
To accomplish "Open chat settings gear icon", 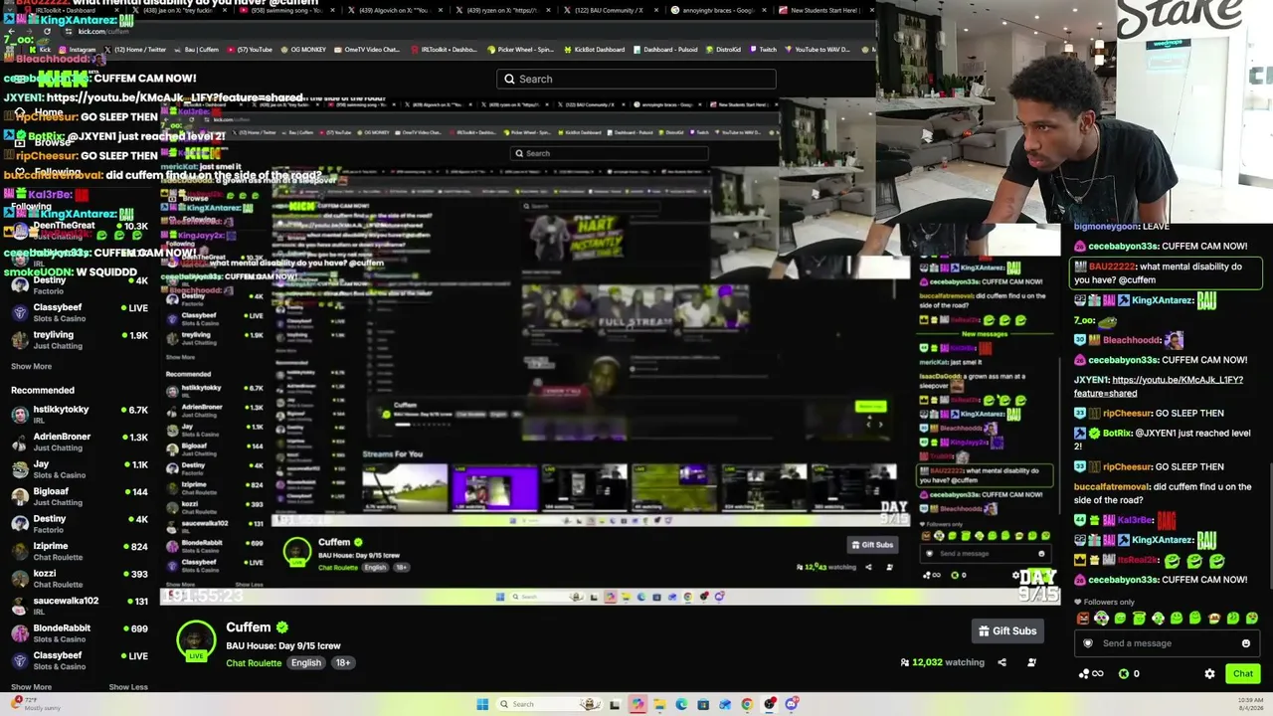I will pyautogui.click(x=1209, y=673).
